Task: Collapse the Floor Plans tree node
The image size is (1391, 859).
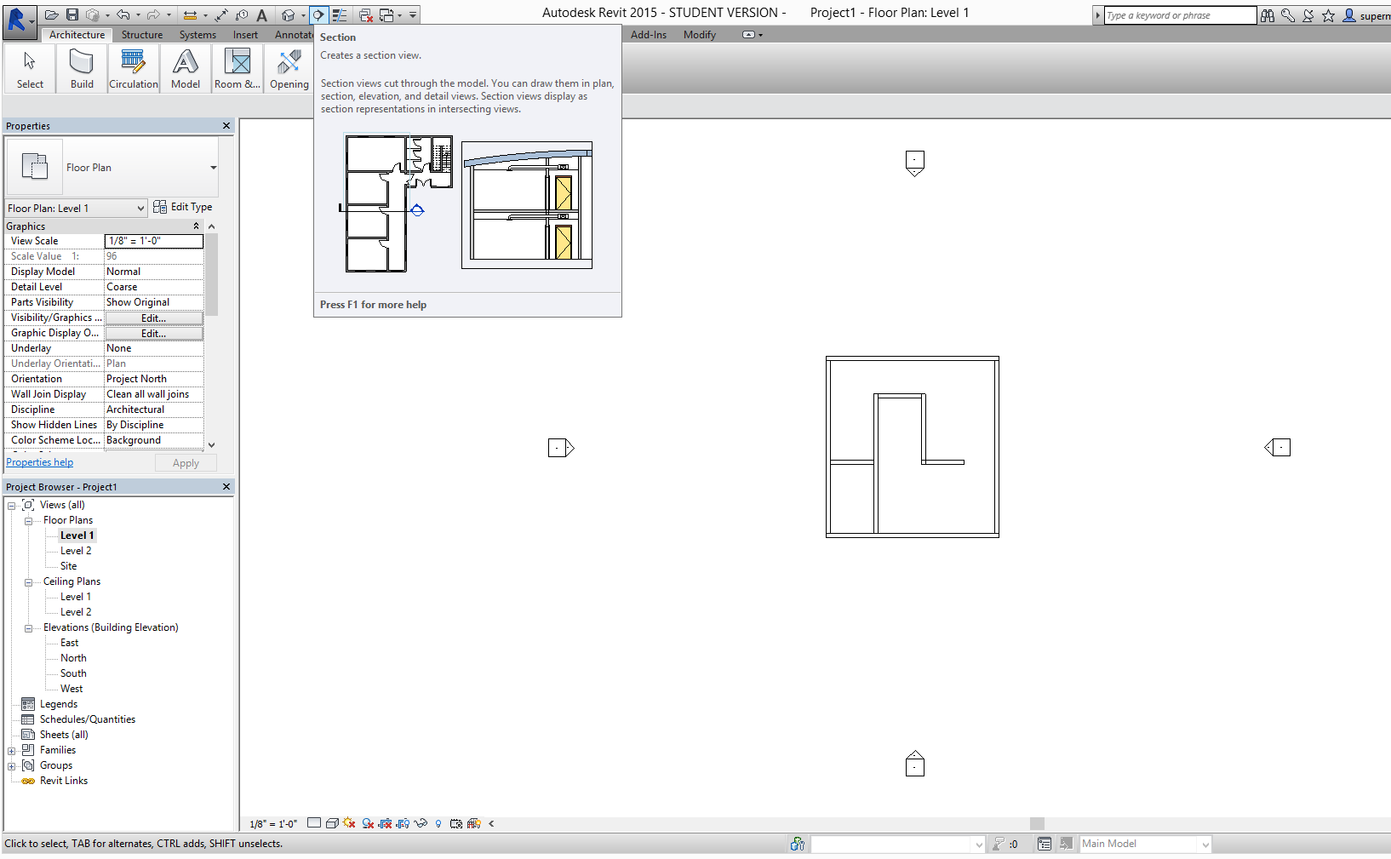Action: coord(29,521)
